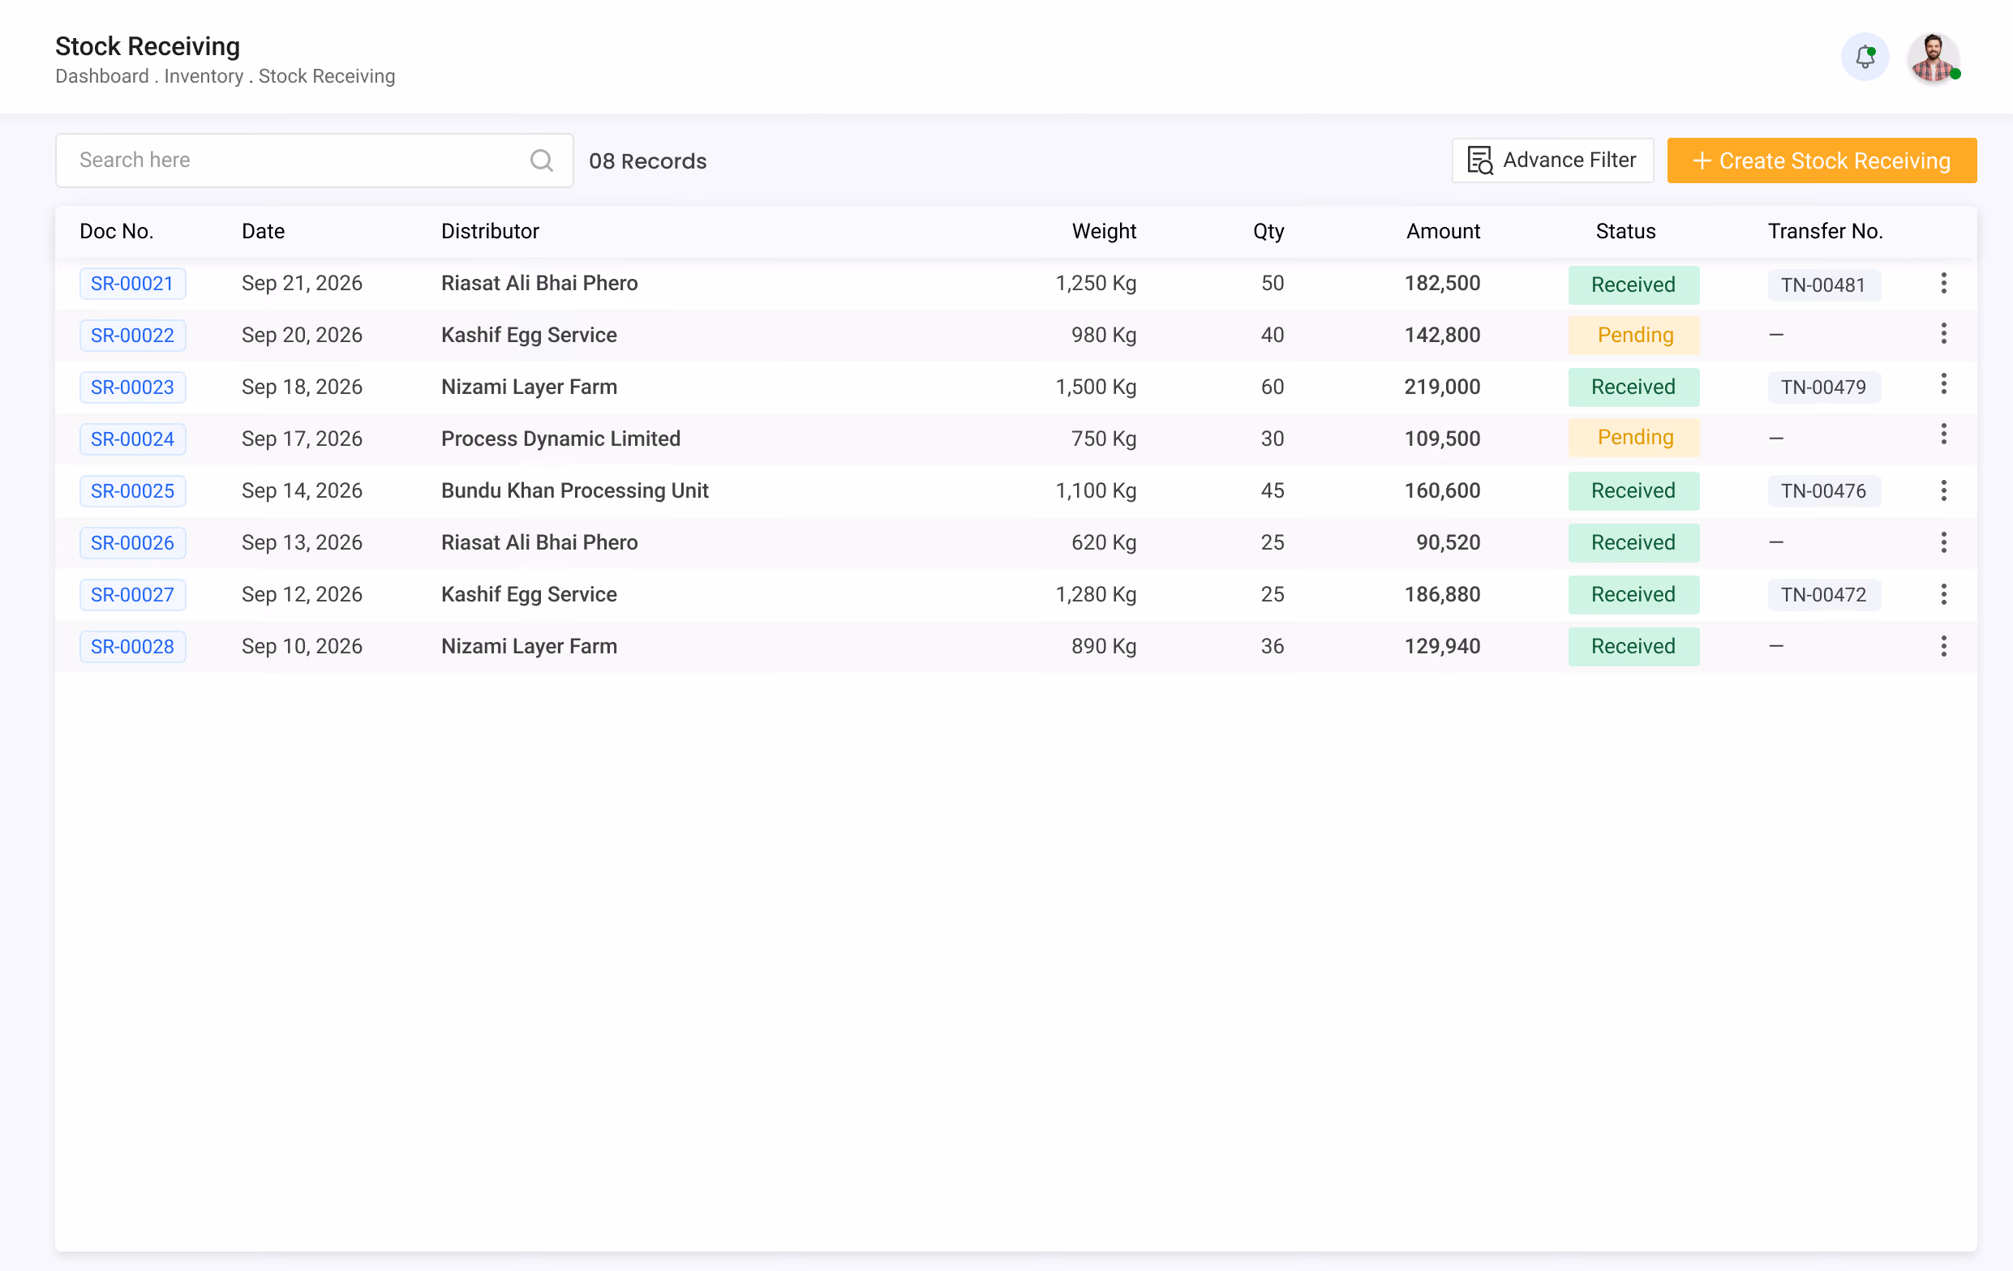Open document SR-00024

pyautogui.click(x=132, y=439)
